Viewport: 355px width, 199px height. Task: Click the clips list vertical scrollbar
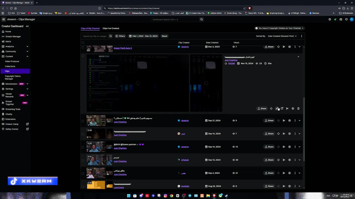304,129
